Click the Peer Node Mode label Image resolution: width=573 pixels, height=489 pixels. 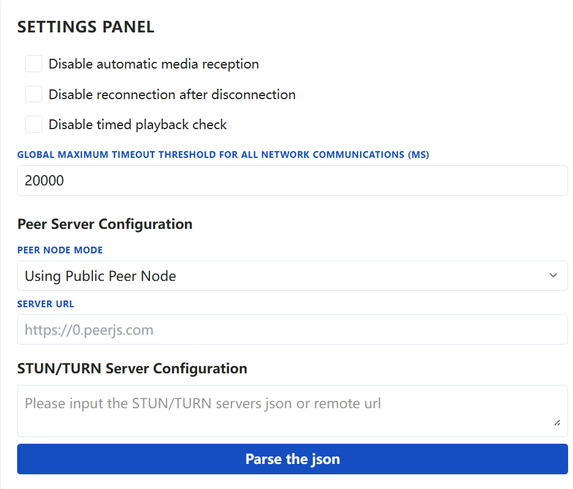click(x=60, y=250)
